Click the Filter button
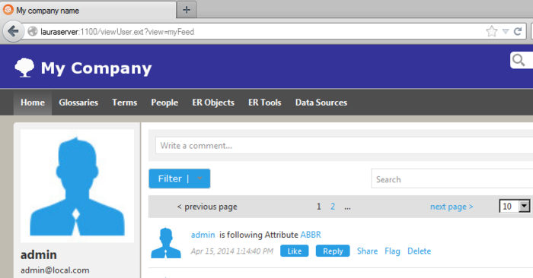 click(180, 178)
